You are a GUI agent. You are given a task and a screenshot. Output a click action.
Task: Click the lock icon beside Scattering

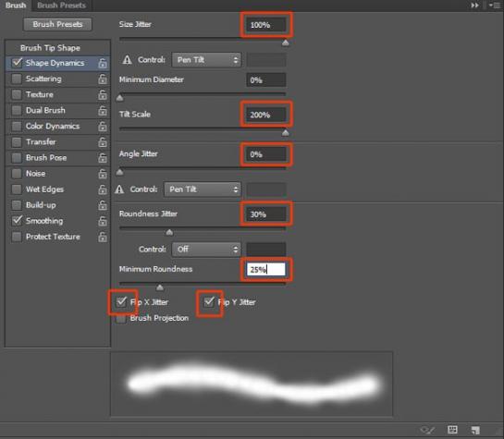click(103, 79)
